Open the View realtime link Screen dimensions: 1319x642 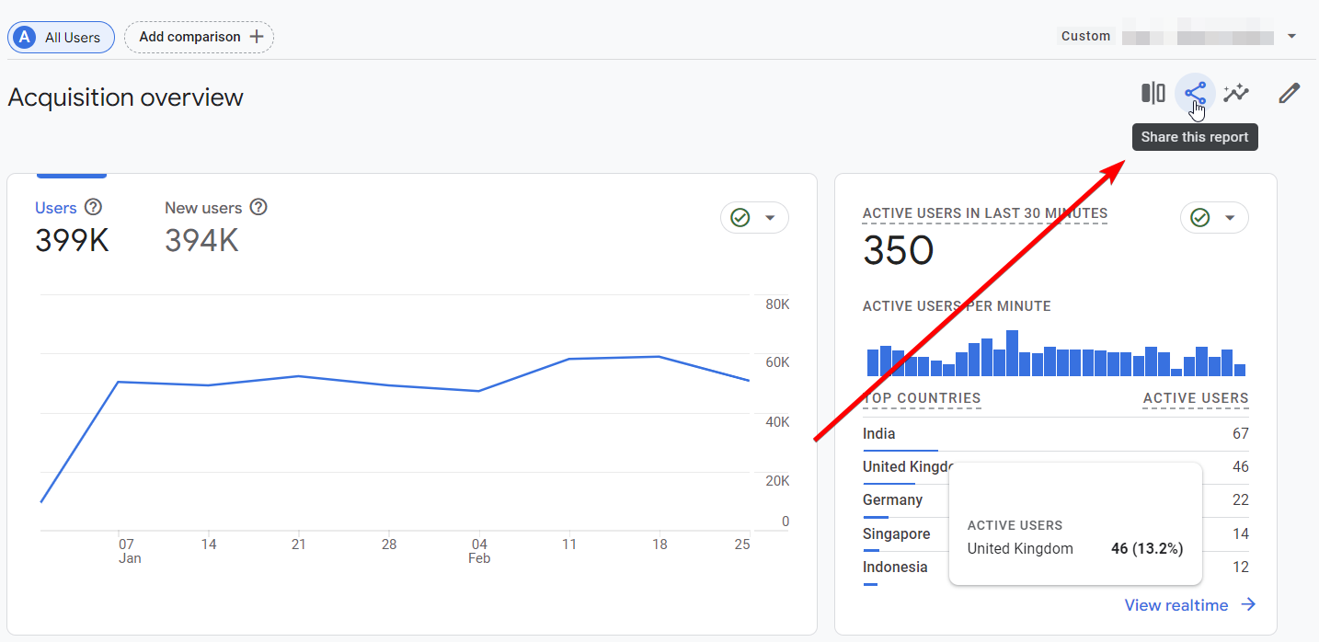coord(1190,604)
